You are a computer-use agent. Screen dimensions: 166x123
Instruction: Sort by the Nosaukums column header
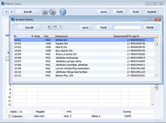click(x=84, y=36)
